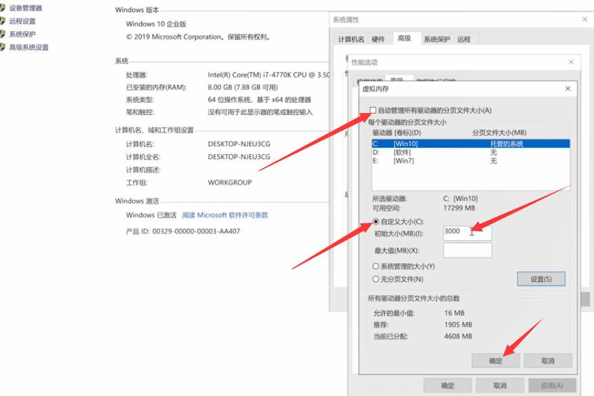Open 远程设置 in the left sidebar
This screenshot has height=396, width=594.
(x=22, y=21)
